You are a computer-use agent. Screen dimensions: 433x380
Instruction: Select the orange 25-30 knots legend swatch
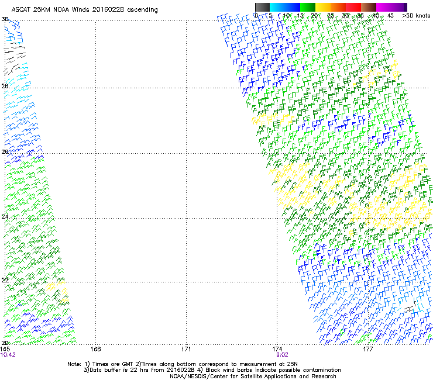click(x=338, y=7)
